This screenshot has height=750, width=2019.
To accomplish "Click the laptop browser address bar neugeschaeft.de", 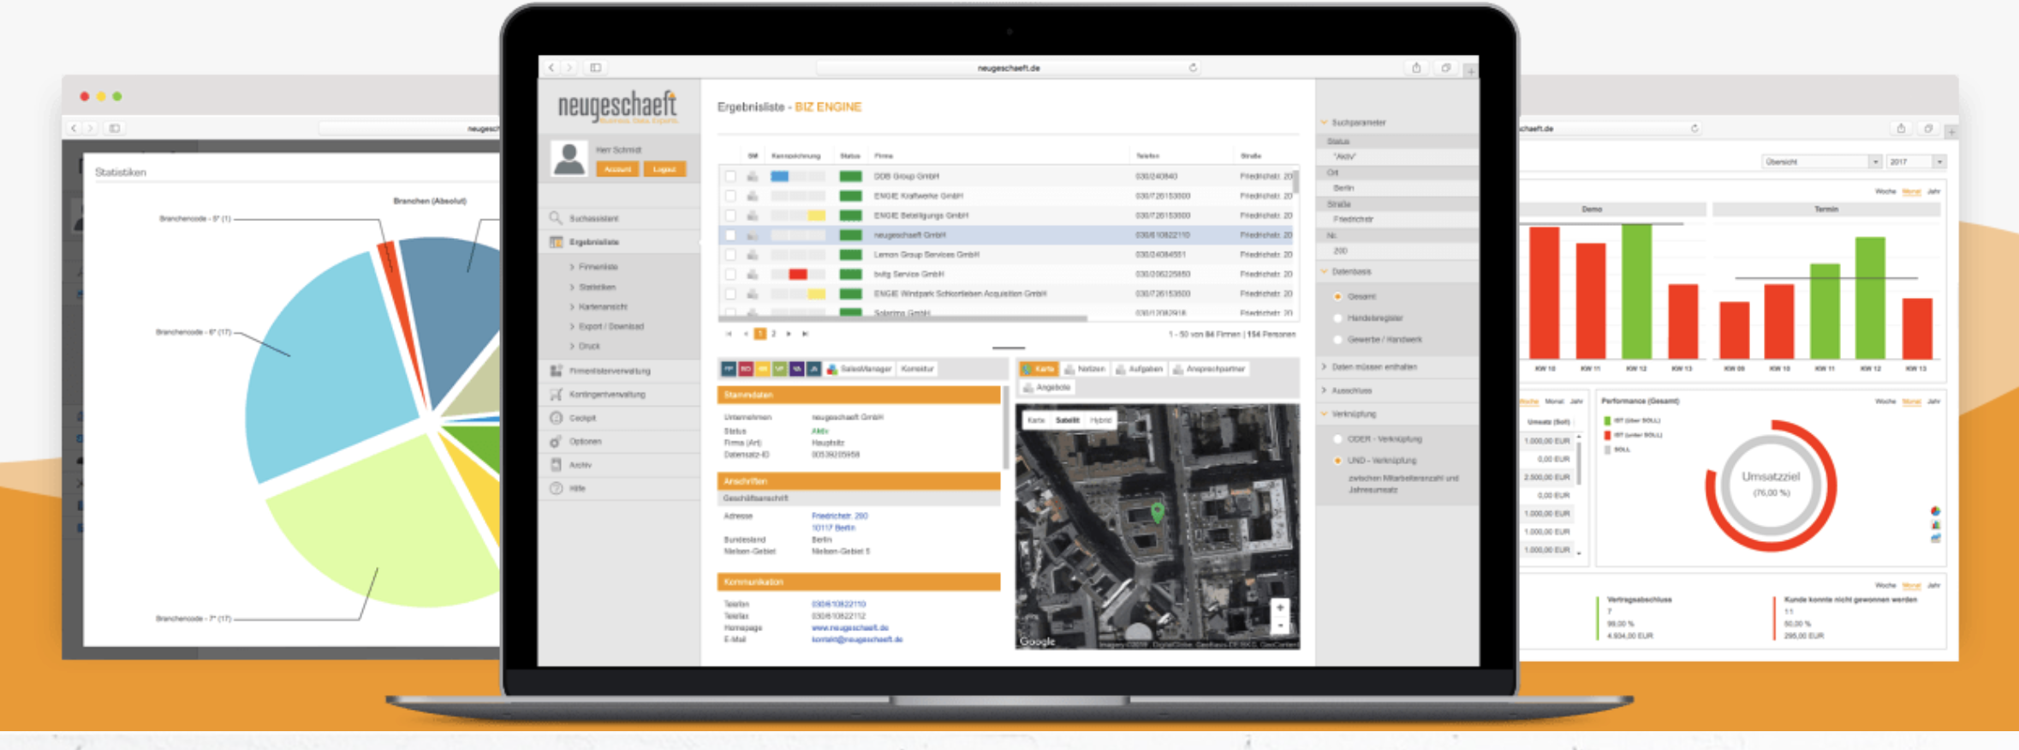I will point(1009,68).
